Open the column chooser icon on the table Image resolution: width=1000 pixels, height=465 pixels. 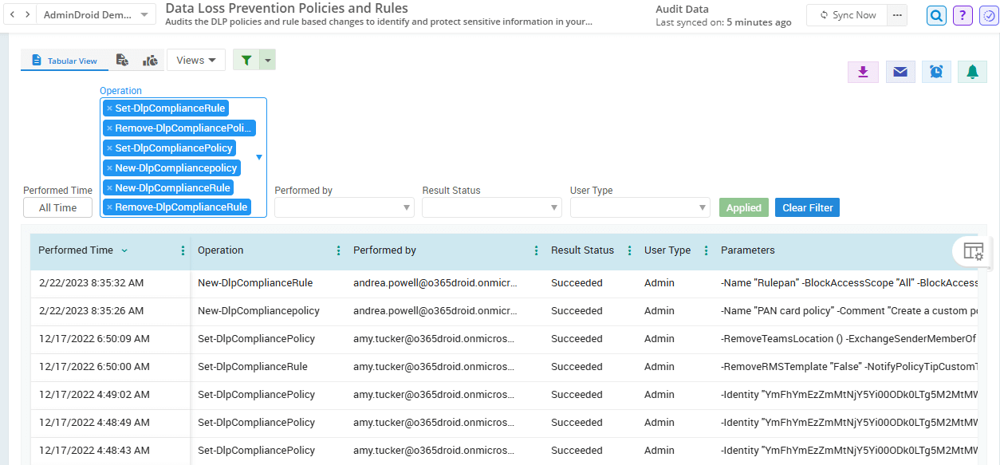pyautogui.click(x=974, y=250)
